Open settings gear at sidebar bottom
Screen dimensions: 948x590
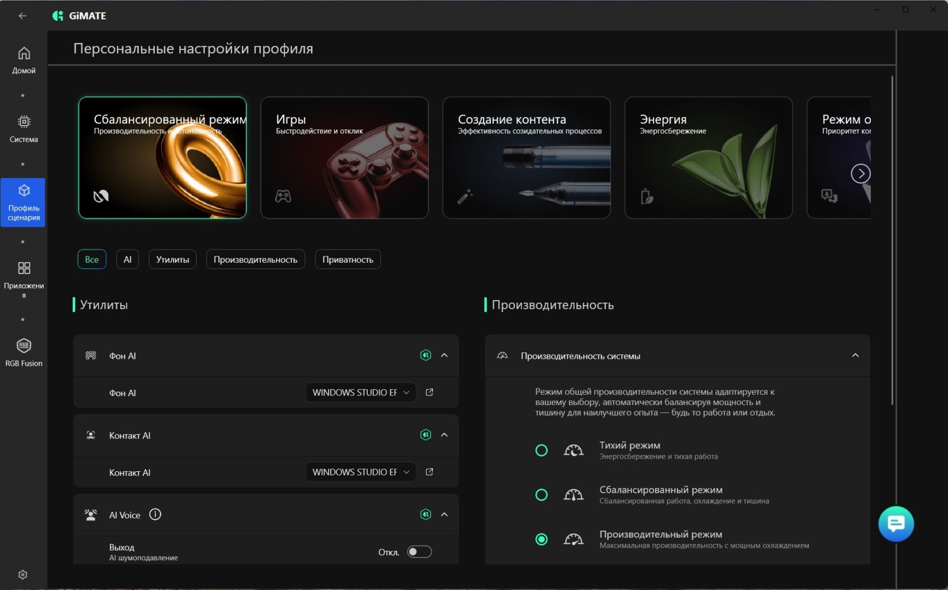(x=23, y=575)
